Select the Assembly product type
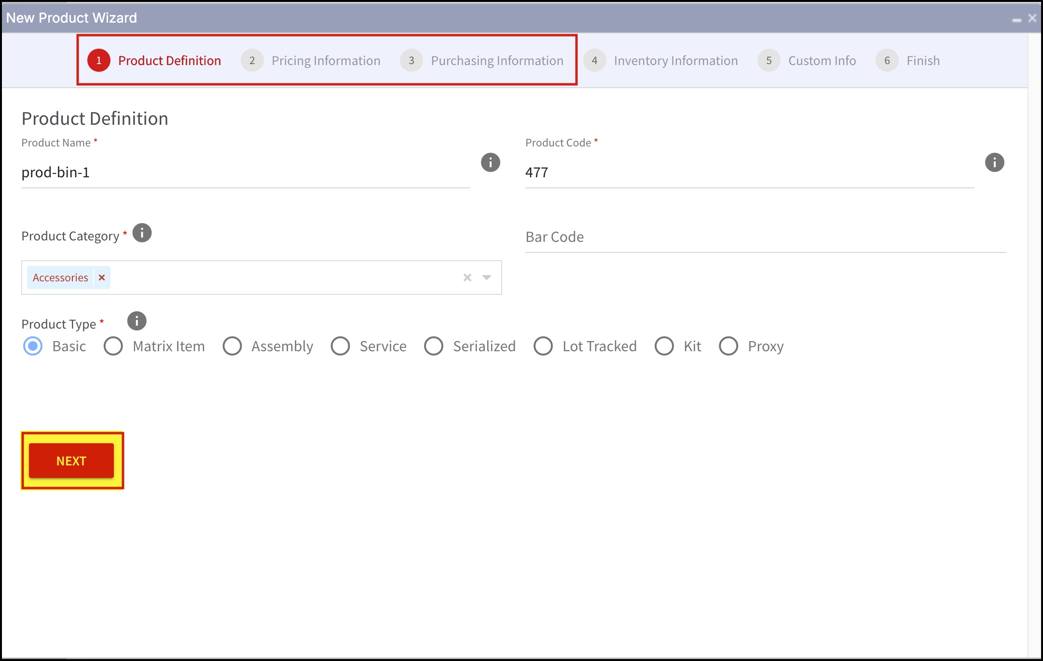The image size is (1043, 661). pyautogui.click(x=232, y=346)
